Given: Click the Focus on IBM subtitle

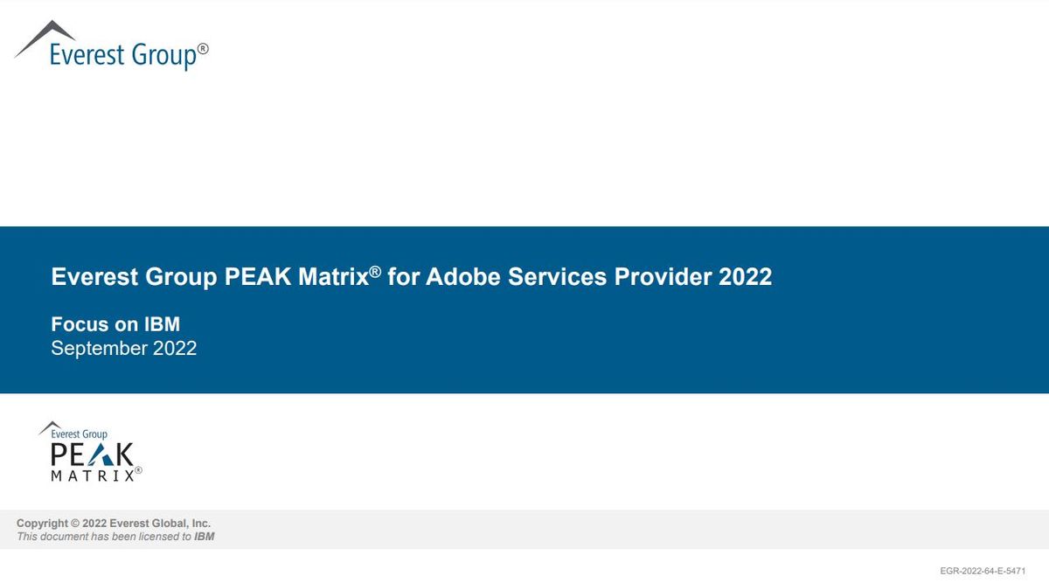Looking at the screenshot, I should 115,325.
